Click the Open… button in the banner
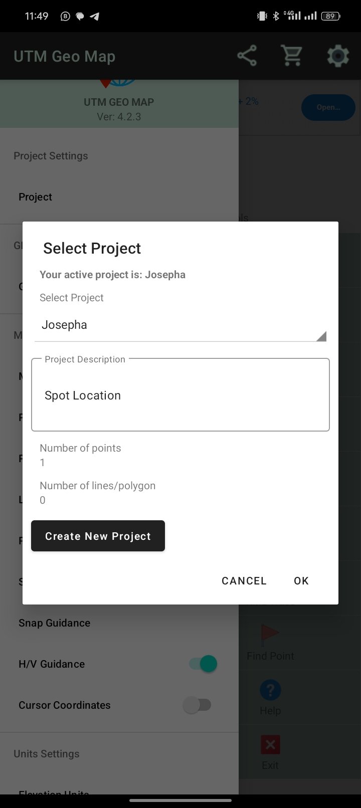The width and height of the screenshot is (361, 808). coord(328,107)
